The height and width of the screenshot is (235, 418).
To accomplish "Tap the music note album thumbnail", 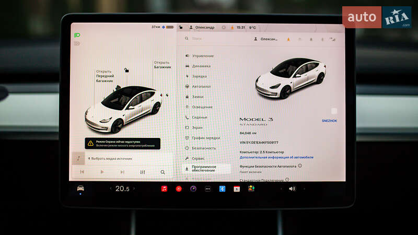I will point(78,158).
